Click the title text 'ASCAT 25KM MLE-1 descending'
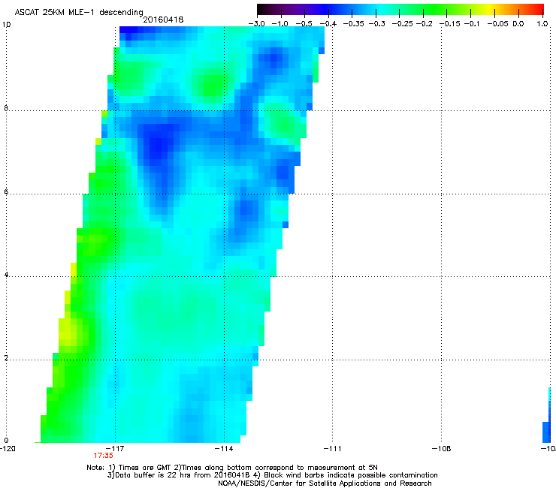Viewport: 556px width, 488px height. pyautogui.click(x=79, y=13)
